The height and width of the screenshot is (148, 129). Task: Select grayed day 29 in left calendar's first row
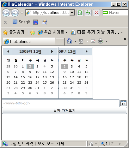pos(8,66)
